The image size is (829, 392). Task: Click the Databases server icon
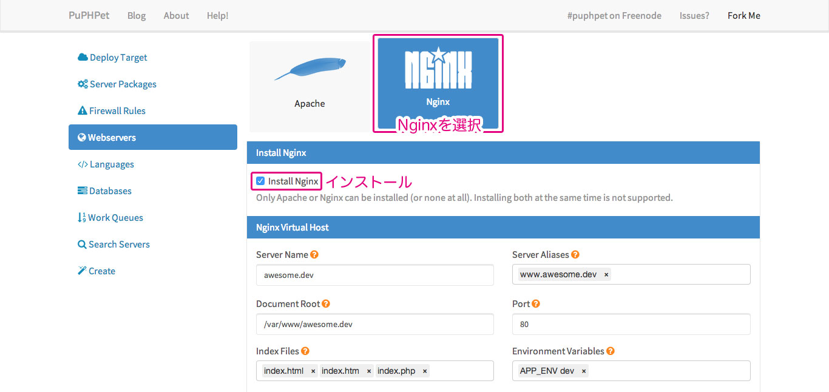[83, 191]
